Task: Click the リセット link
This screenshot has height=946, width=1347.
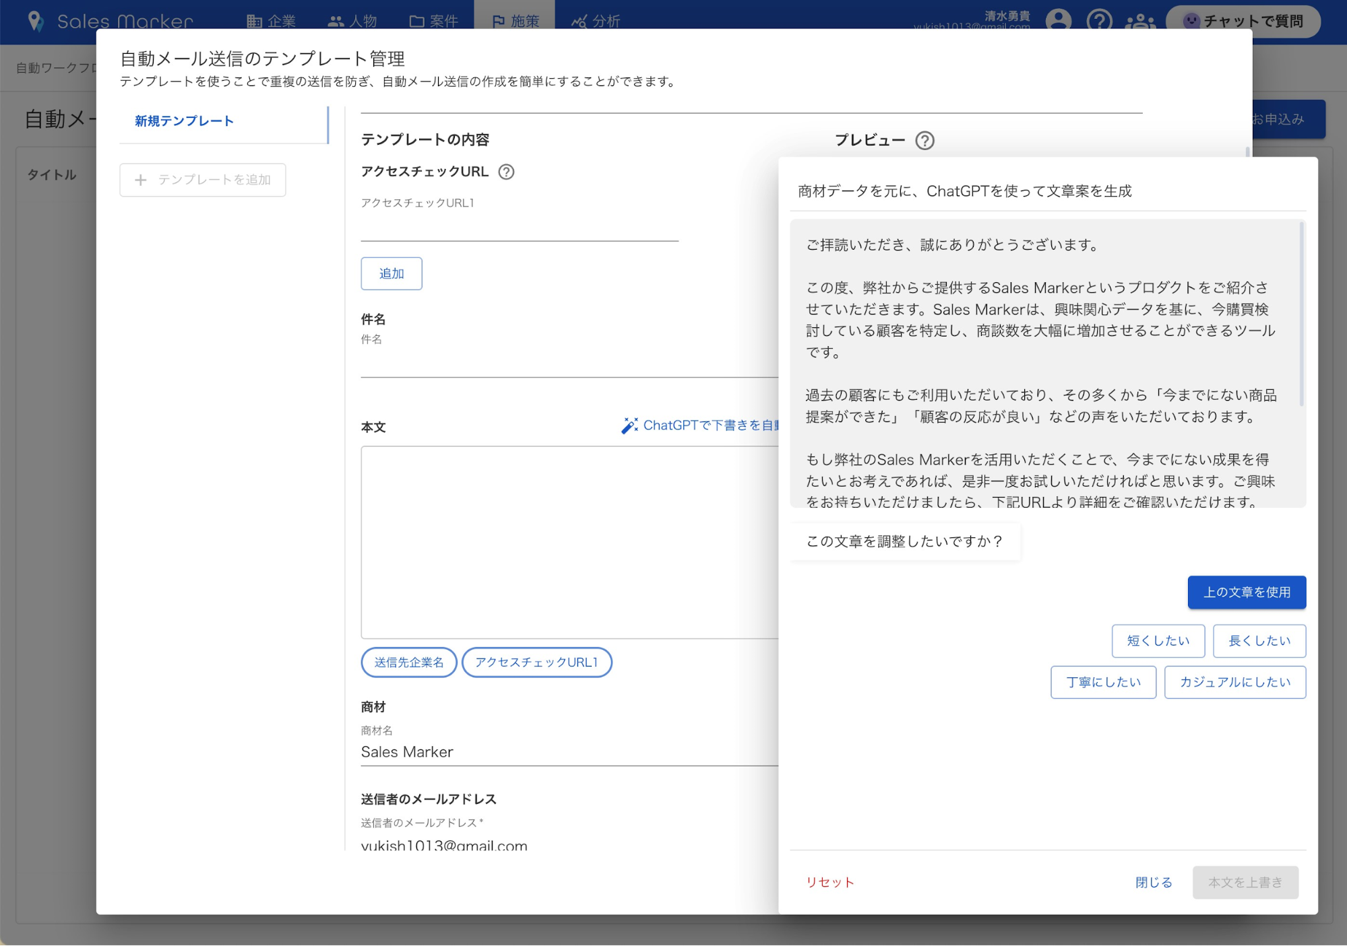Action: click(x=829, y=882)
